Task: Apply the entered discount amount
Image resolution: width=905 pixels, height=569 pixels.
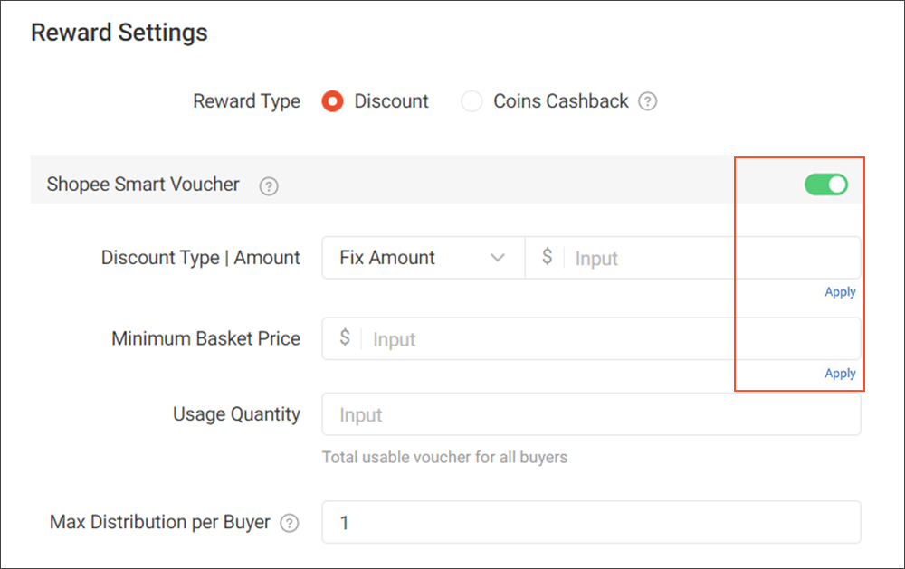Action: tap(840, 291)
